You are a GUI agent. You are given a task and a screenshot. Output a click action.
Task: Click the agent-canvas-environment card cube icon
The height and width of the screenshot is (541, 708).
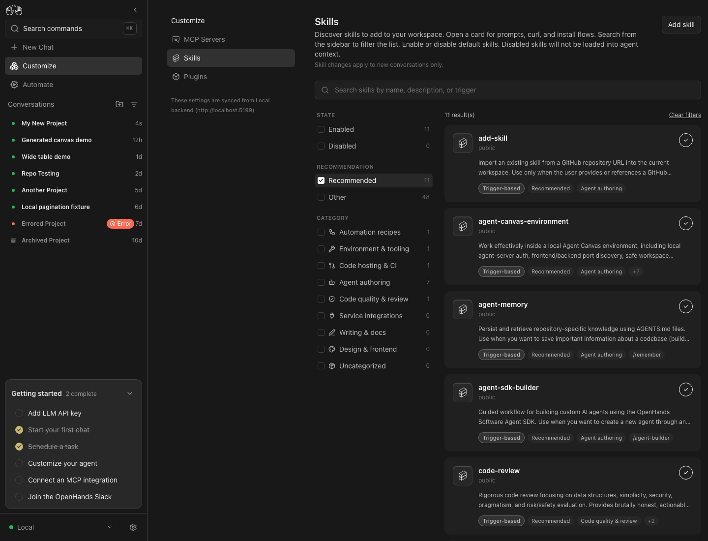tap(463, 226)
